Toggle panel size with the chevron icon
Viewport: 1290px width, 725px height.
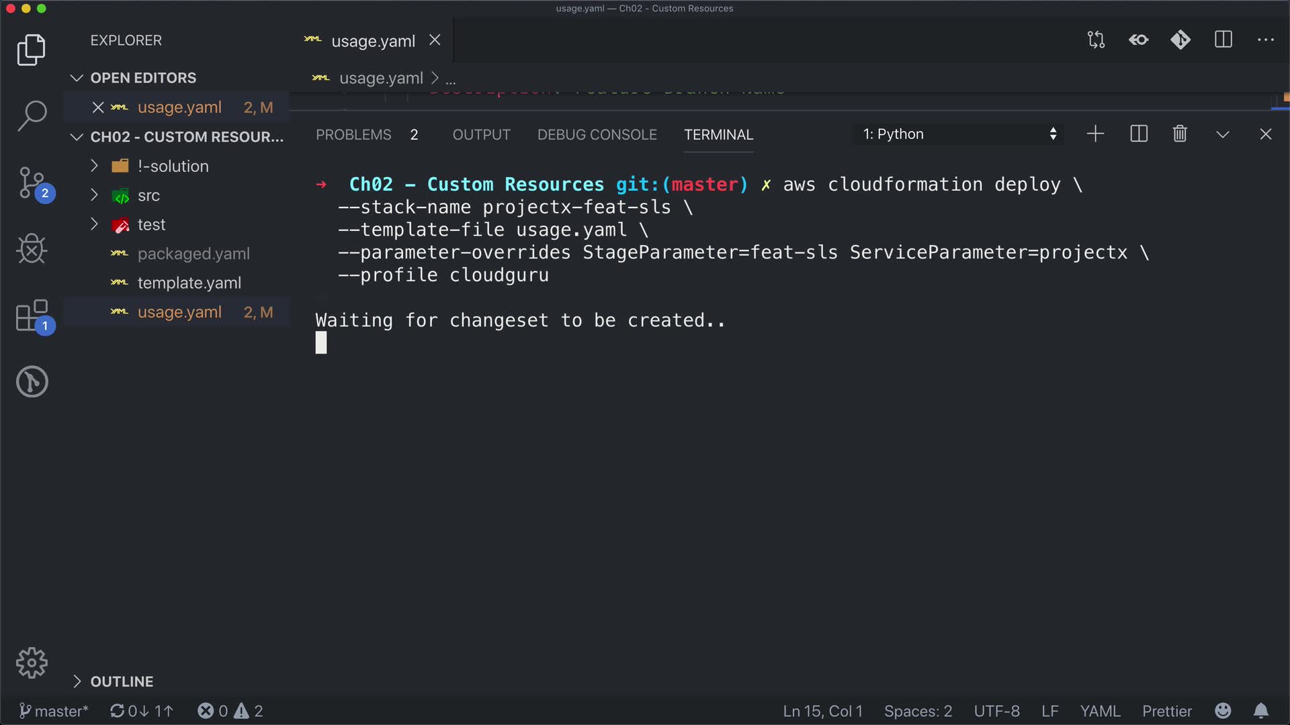coord(1223,134)
